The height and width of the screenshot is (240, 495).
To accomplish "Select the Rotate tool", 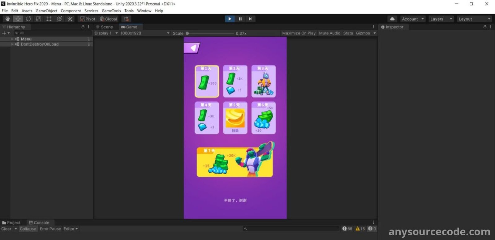I will coord(28,19).
